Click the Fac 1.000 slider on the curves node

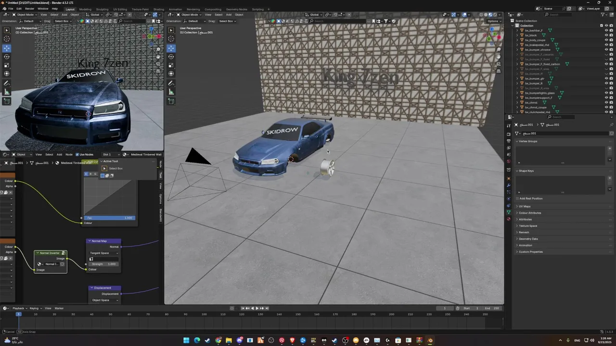click(110, 218)
